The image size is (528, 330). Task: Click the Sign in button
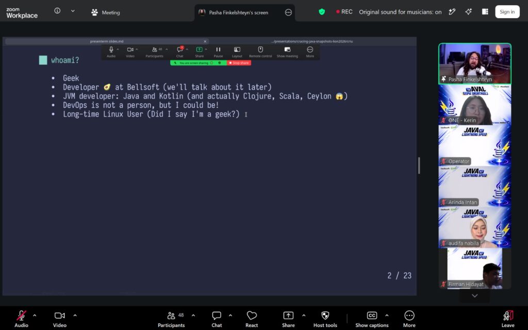[507, 12]
